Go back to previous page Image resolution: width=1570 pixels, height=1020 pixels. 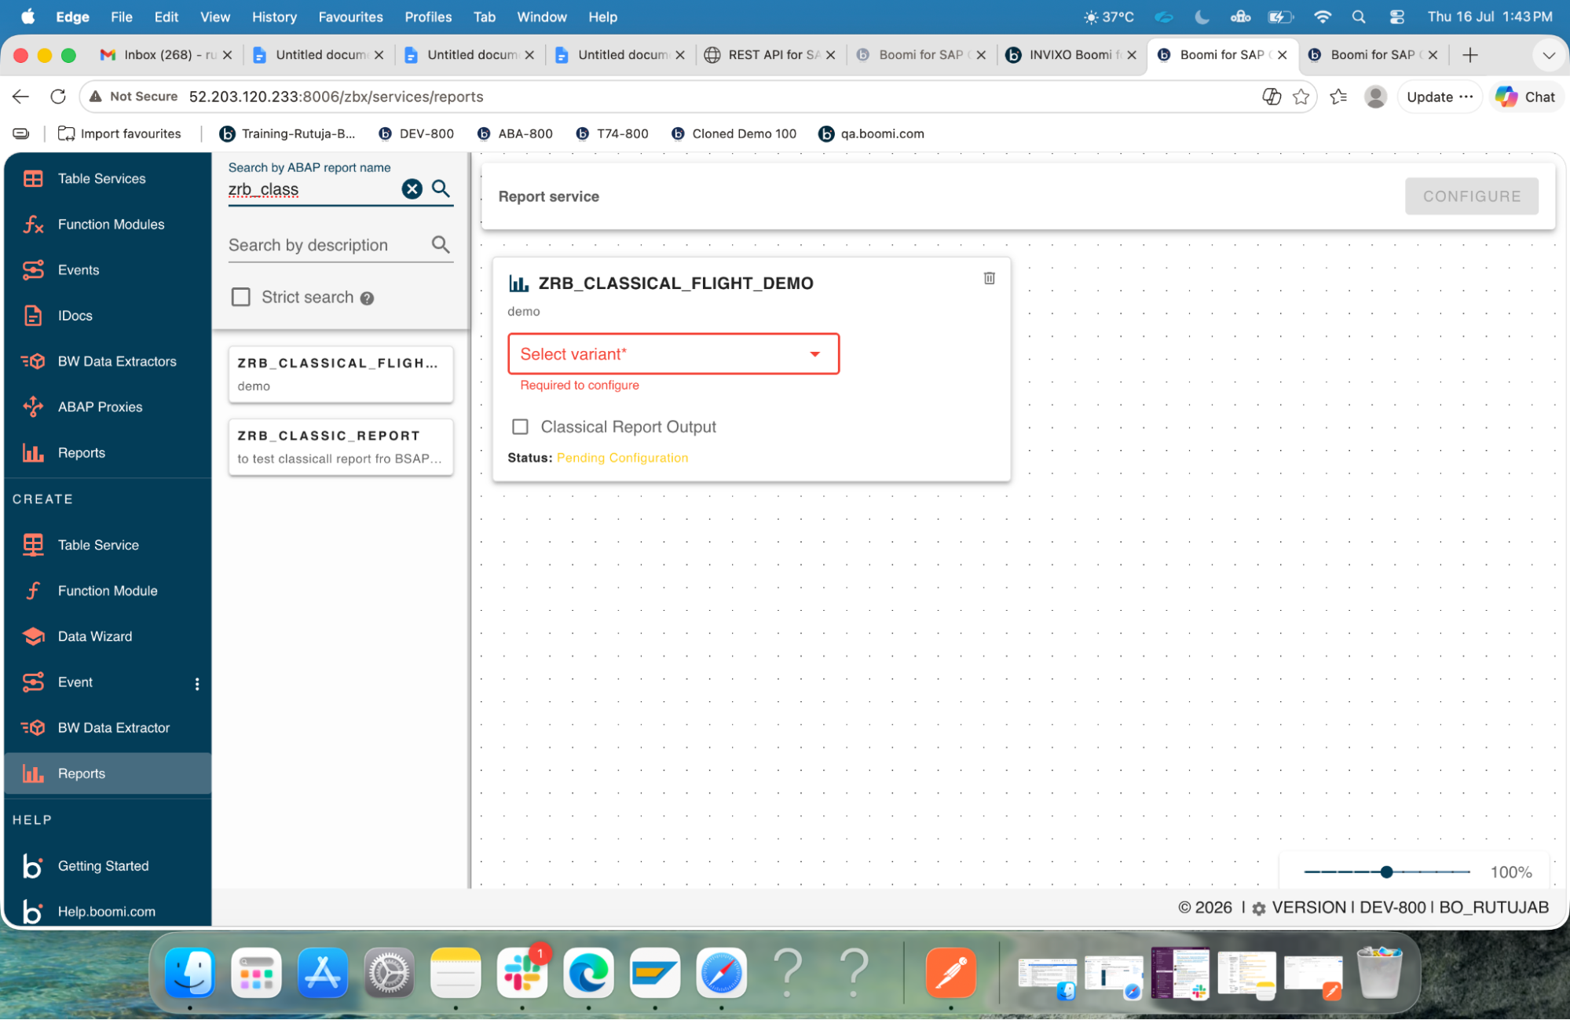[x=21, y=97]
